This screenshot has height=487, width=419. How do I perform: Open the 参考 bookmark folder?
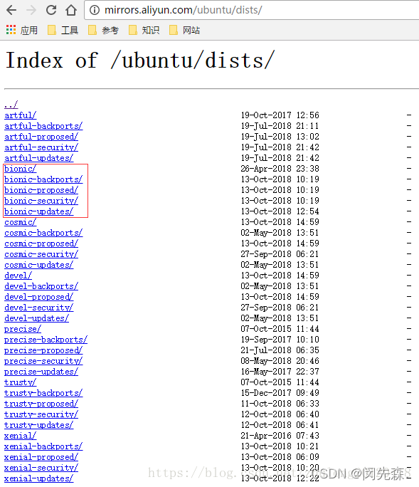103,30
